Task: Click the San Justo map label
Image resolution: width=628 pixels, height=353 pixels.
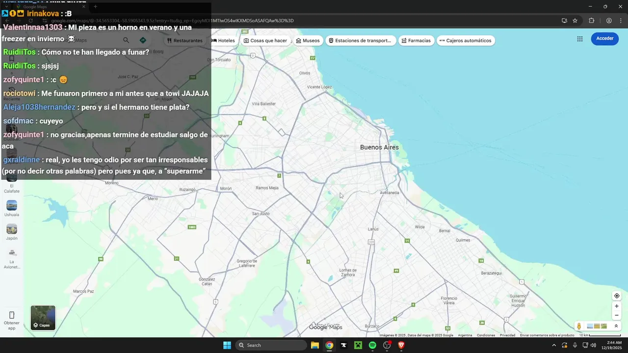Action: click(x=261, y=214)
